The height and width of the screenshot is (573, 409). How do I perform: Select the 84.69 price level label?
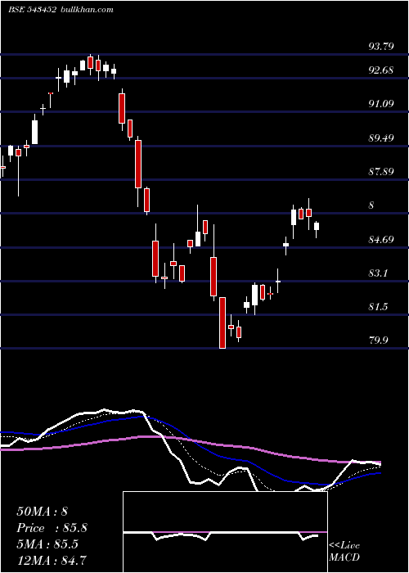tap(381, 240)
